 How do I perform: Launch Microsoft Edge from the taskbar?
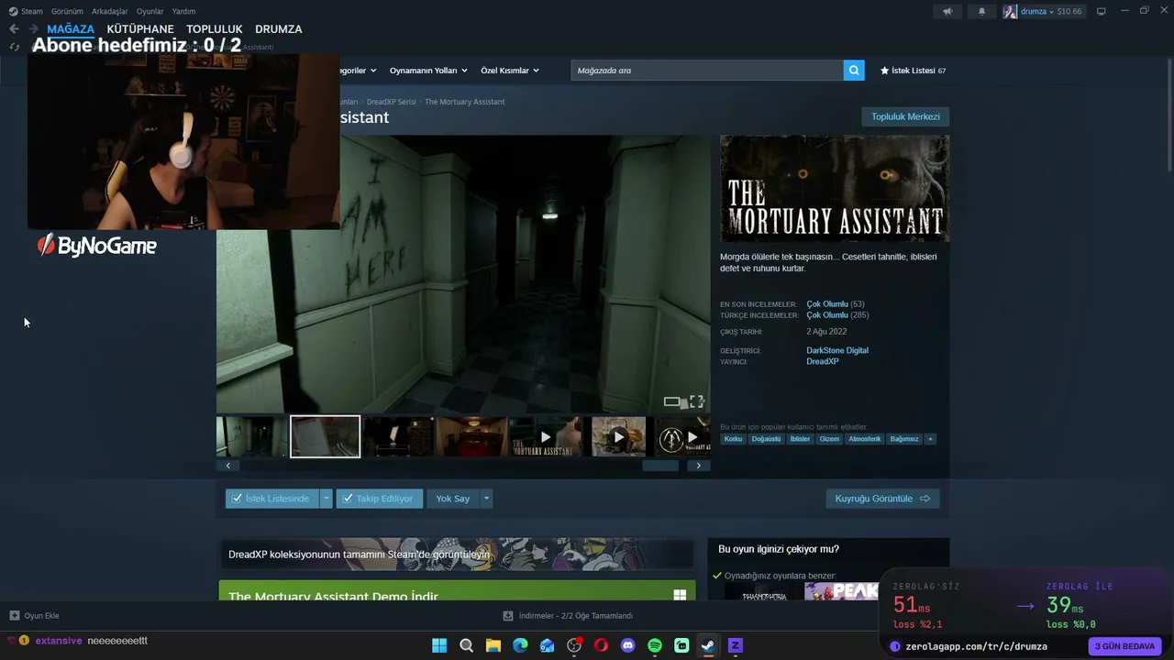click(x=520, y=645)
